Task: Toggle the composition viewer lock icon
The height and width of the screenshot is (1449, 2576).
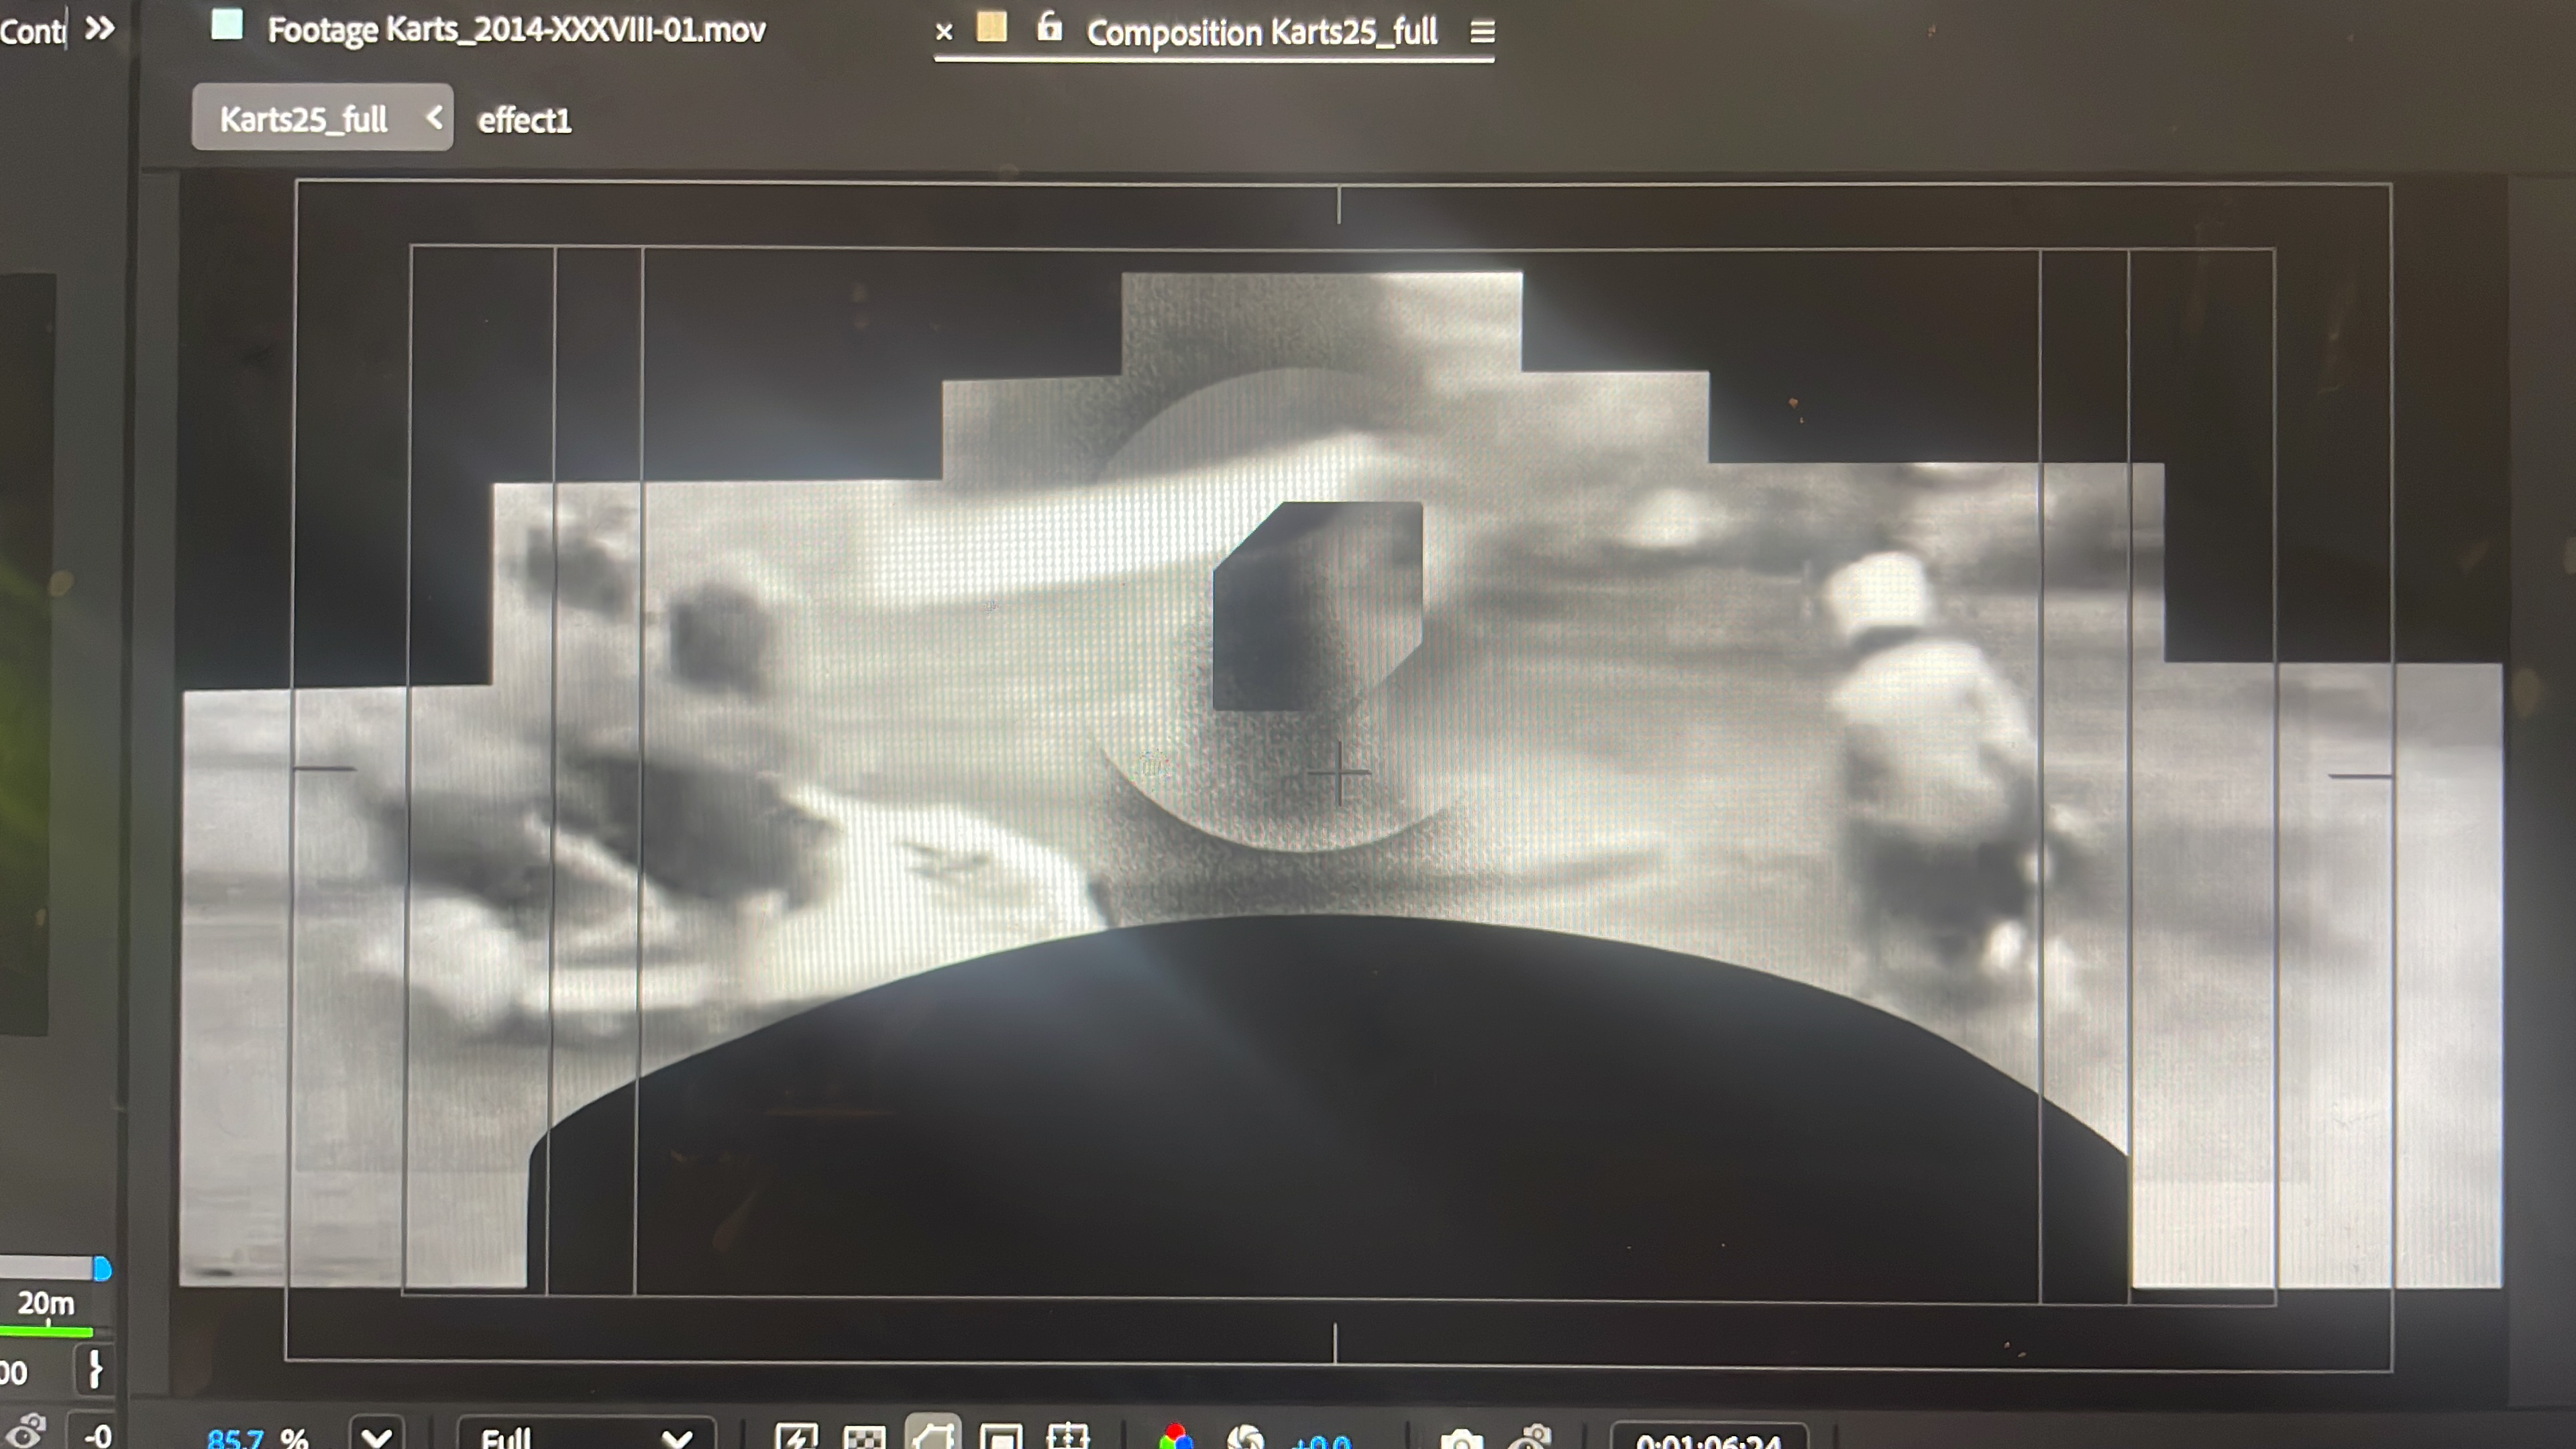Action: click(x=1048, y=27)
